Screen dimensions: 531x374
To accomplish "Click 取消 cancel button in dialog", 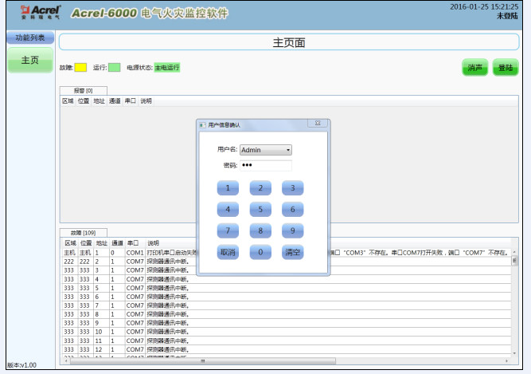I will [228, 252].
